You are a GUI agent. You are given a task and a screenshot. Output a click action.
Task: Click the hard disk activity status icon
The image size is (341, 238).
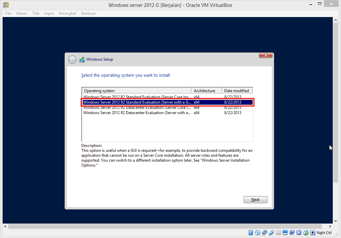pos(251,233)
